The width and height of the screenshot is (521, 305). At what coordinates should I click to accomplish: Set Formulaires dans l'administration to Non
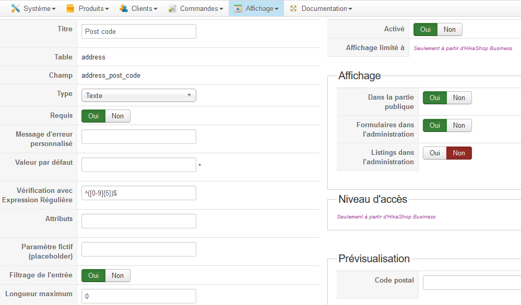pos(459,125)
